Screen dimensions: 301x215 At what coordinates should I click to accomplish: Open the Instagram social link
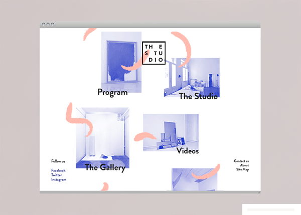point(59,179)
